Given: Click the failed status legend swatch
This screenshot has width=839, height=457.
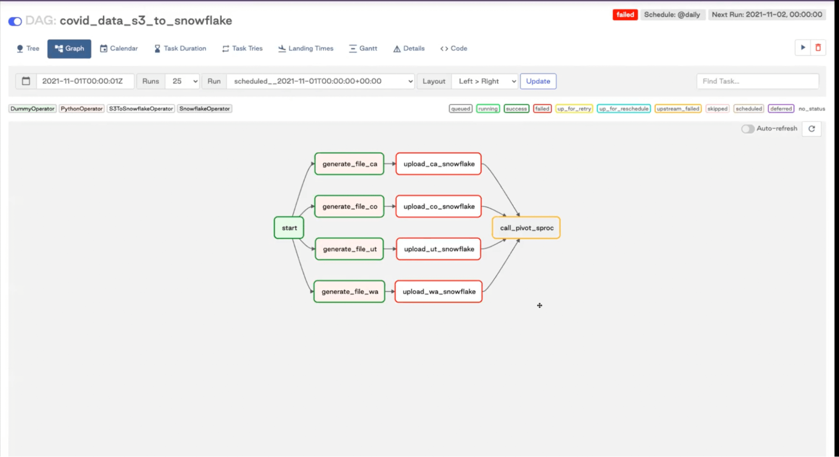Looking at the screenshot, I should tap(542, 109).
